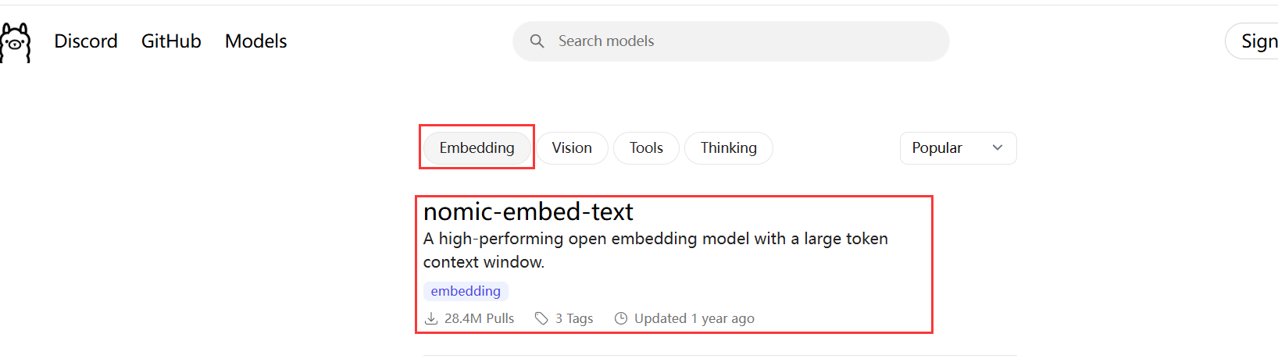Expand the Popular sort dropdown
This screenshot has width=1278, height=362.
958,148
